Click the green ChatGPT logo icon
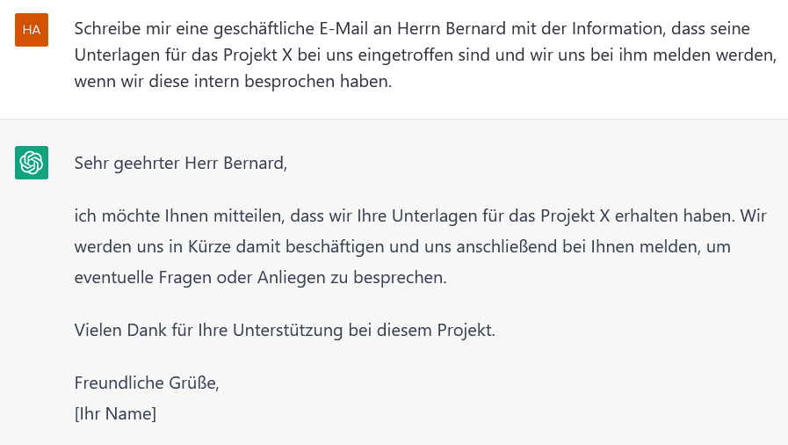This screenshot has width=788, height=445. 32,163
